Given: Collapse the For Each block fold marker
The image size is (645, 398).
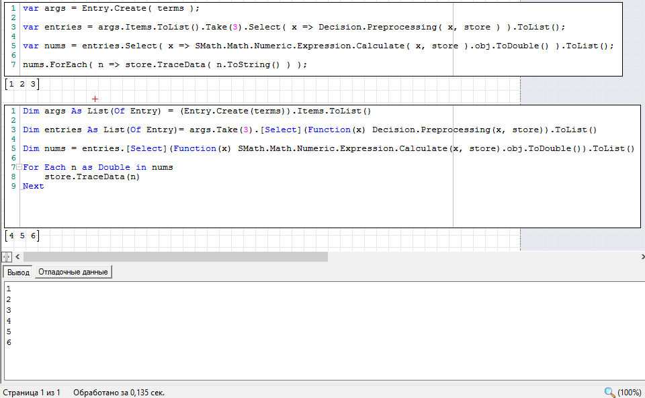Looking at the screenshot, I should click(20, 167).
